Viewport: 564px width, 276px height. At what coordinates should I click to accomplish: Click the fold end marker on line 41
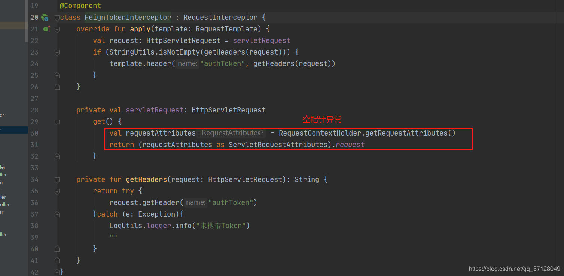(57, 260)
